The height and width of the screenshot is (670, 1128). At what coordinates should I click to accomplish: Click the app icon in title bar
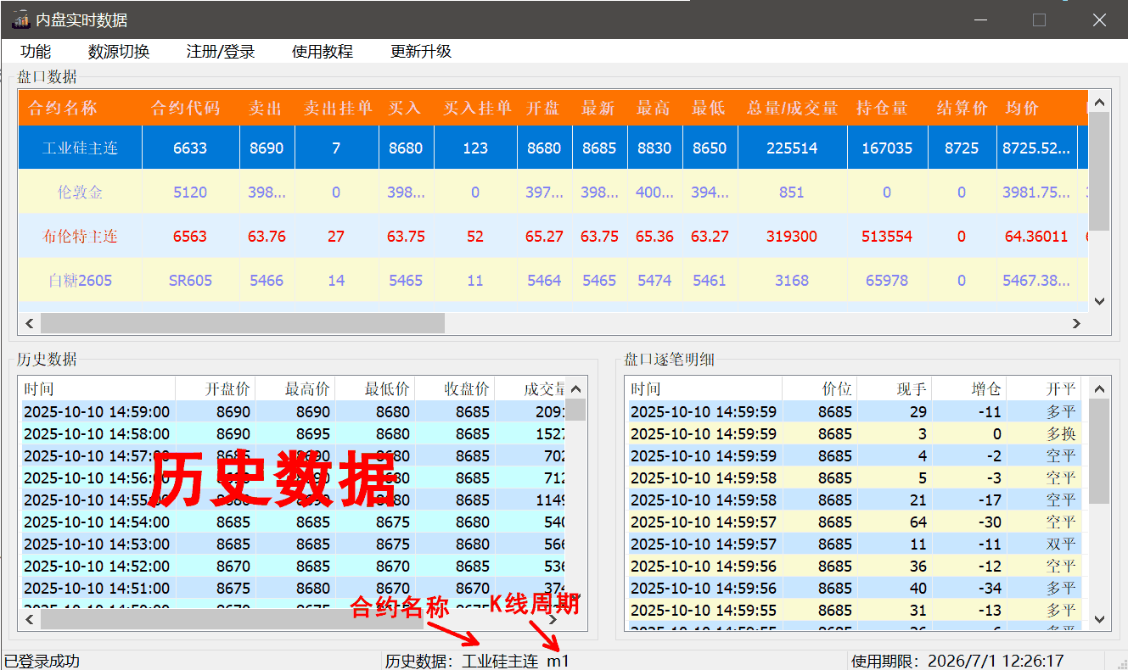coord(20,20)
